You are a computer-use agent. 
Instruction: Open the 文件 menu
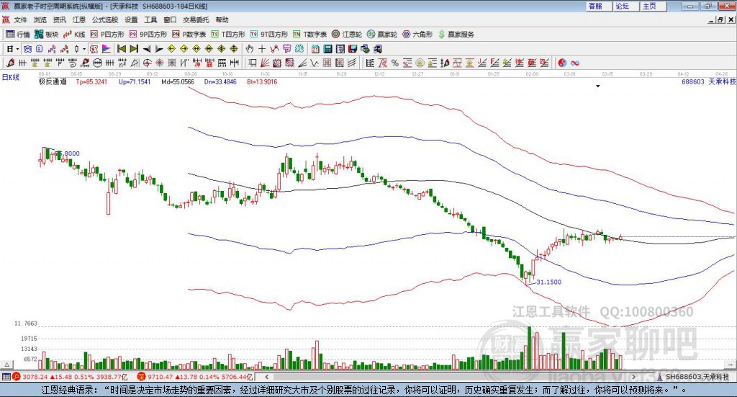(21, 19)
